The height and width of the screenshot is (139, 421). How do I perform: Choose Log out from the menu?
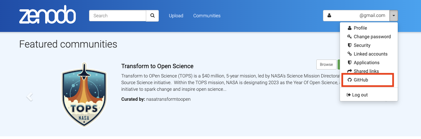coord(369,95)
